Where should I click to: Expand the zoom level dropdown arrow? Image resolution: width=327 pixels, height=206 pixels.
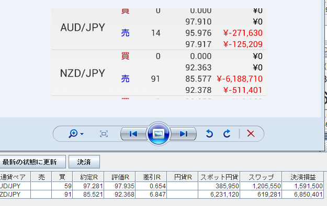[82, 134]
